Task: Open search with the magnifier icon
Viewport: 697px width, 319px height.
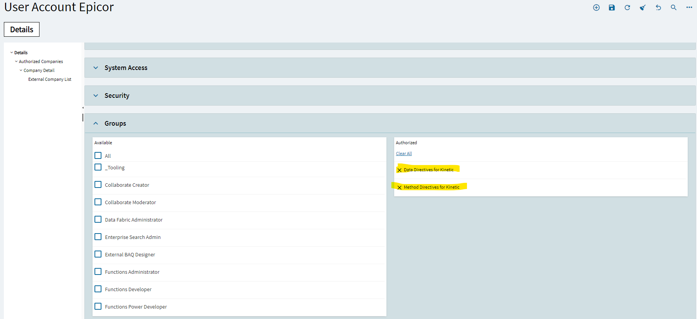Action: click(x=674, y=8)
